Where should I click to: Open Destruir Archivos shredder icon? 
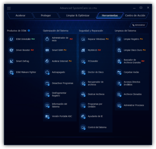pos(83,94)
